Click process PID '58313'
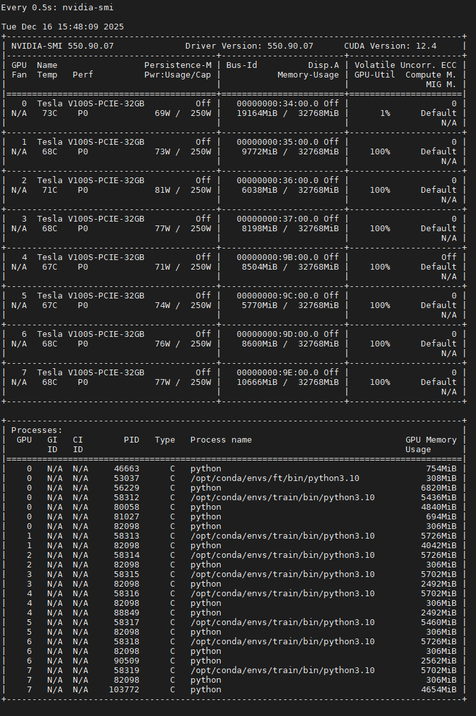Image resolution: width=476 pixels, height=716 pixels. (x=127, y=535)
